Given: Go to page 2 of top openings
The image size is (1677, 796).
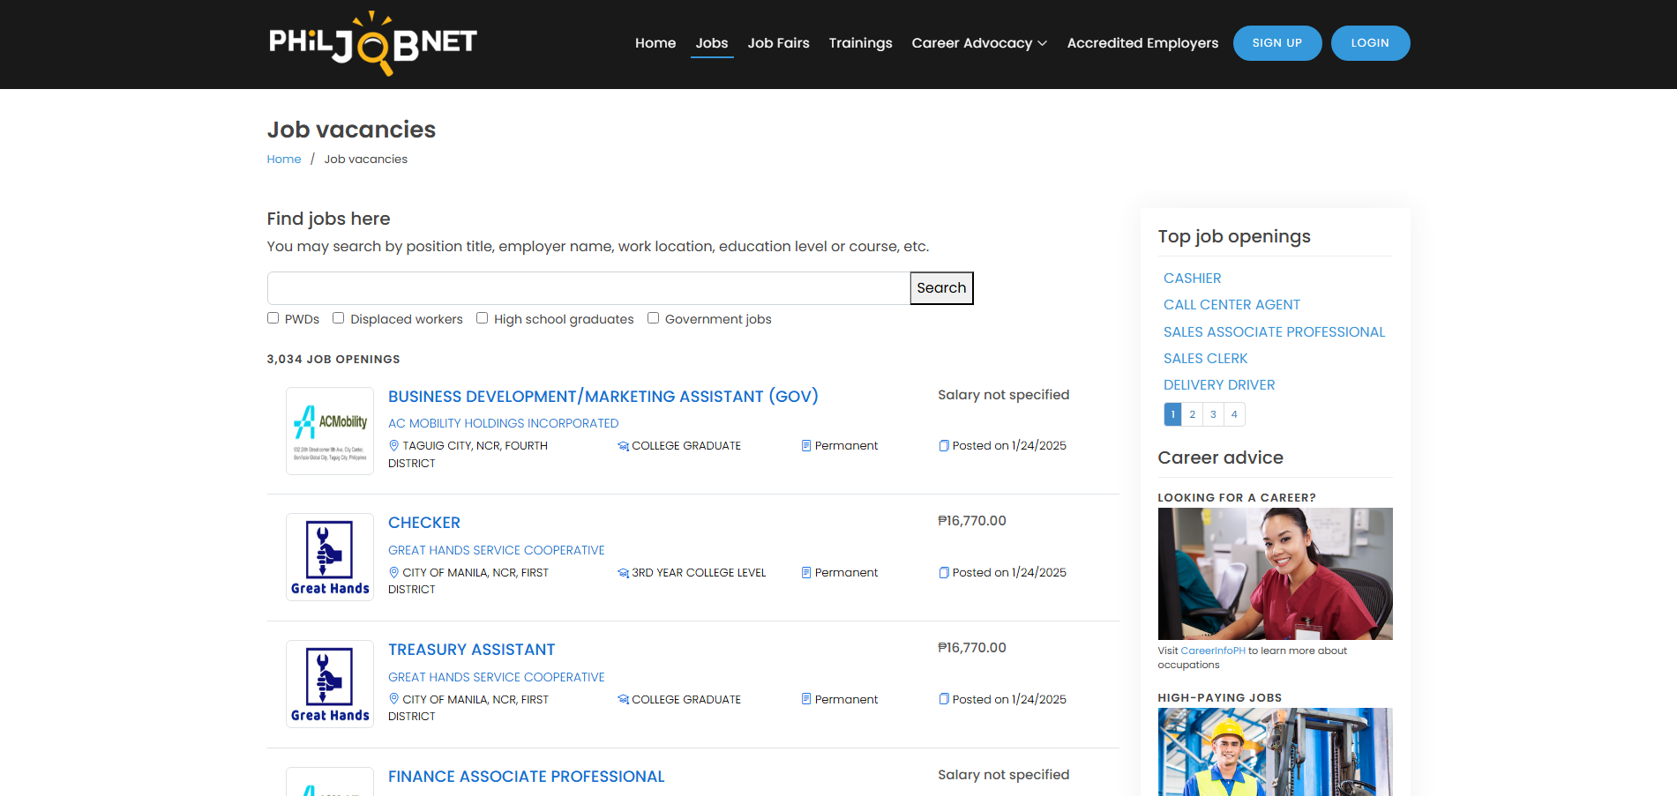Looking at the screenshot, I should coord(1193,414).
